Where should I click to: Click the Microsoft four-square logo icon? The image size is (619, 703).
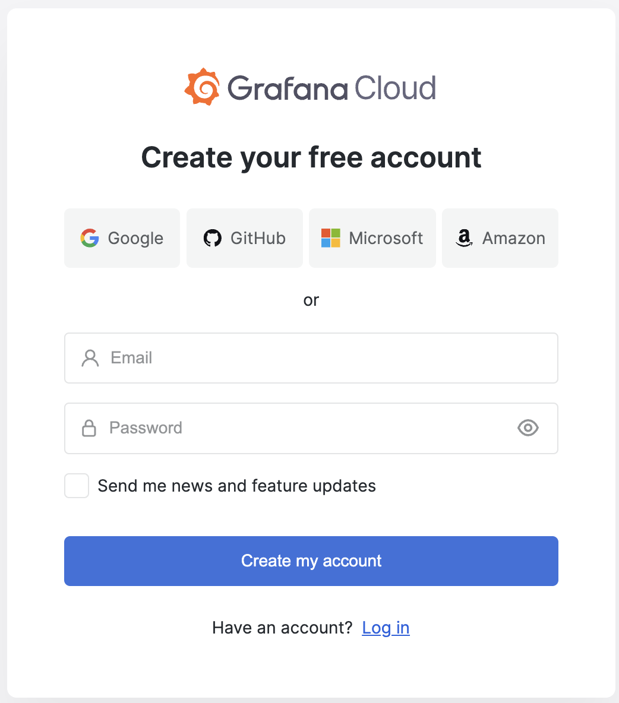tap(330, 238)
